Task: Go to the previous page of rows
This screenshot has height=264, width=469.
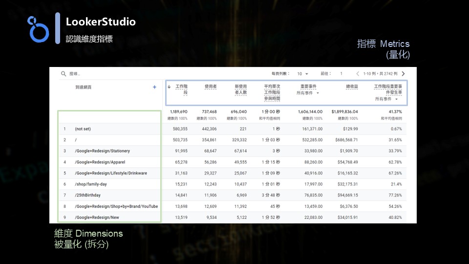Action: coord(358,74)
